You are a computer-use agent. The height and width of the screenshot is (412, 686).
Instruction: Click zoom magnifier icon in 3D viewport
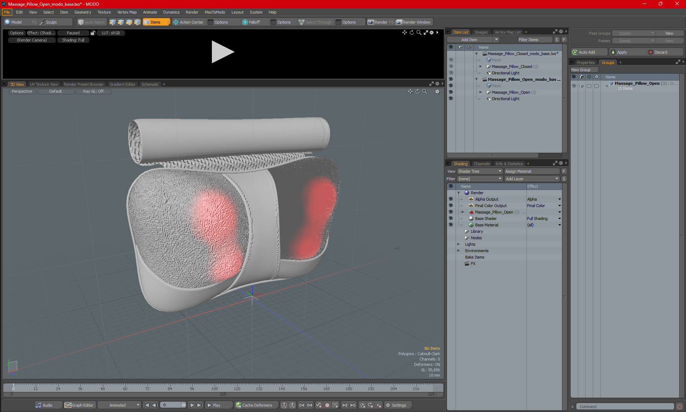click(425, 92)
